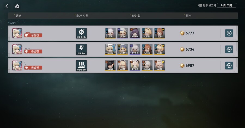Select the 나의 기록 tab
The height and width of the screenshot is (128, 245).
click(226, 5)
